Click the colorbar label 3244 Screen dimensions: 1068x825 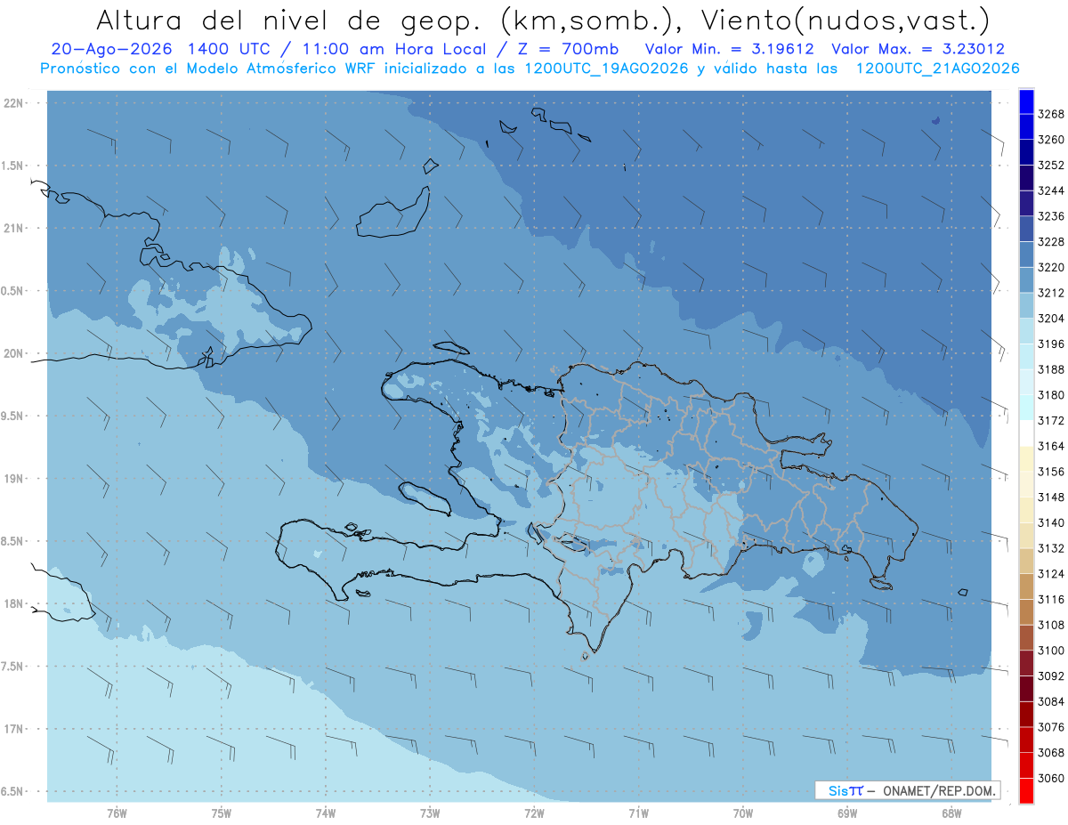[x=1051, y=190]
